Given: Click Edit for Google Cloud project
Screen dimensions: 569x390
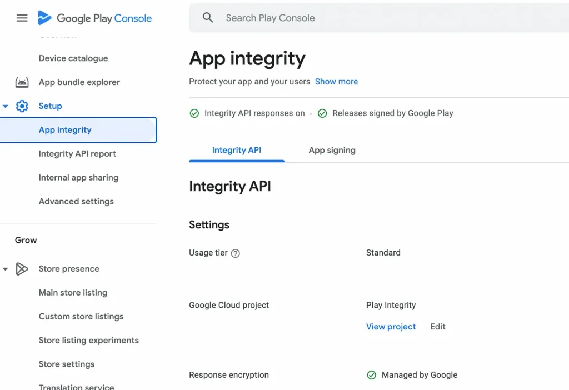Looking at the screenshot, I should click(x=438, y=327).
